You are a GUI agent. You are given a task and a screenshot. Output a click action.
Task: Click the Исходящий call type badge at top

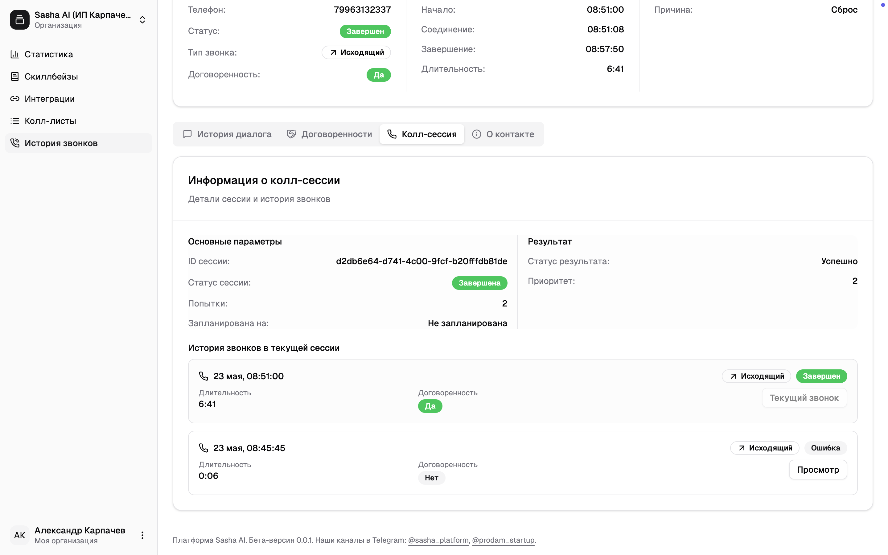pos(356,52)
